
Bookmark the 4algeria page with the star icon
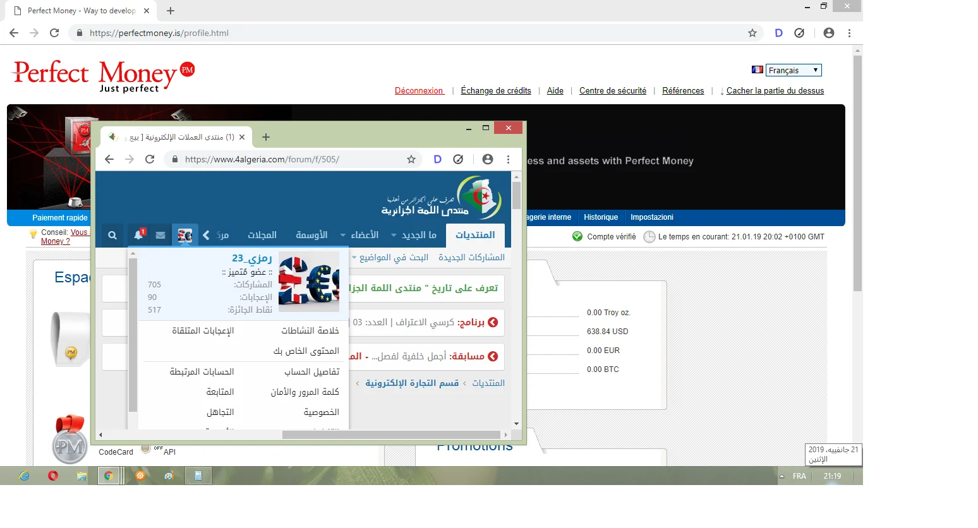[x=411, y=159]
